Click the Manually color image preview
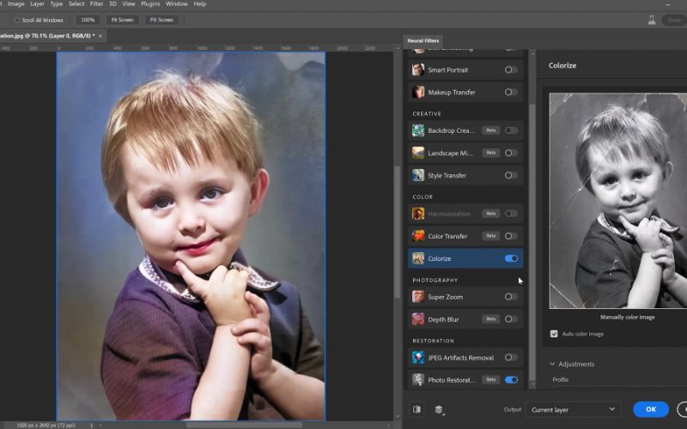Viewport: 687px width, 429px height. [x=618, y=201]
